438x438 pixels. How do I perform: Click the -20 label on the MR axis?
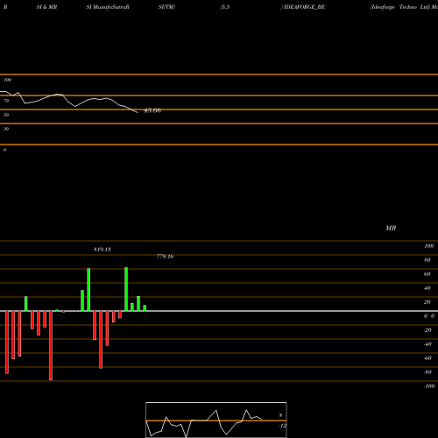coord(427,330)
